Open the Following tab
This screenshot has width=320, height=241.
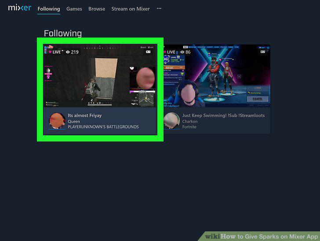tap(49, 9)
